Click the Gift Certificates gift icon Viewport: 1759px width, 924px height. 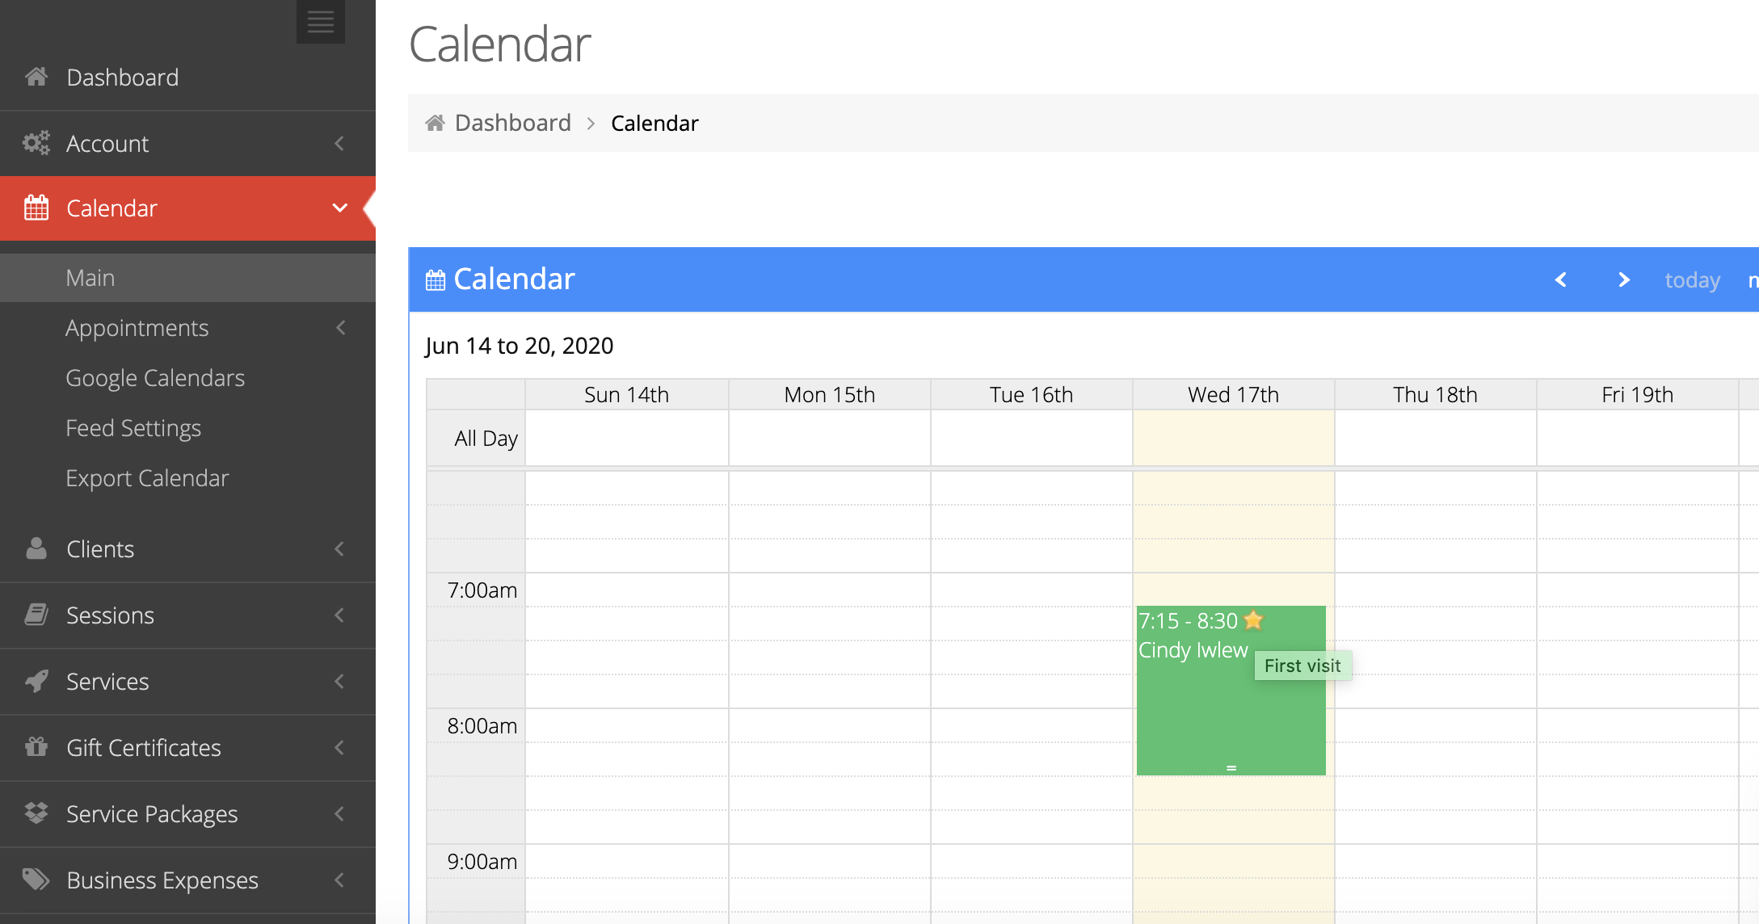[36, 748]
